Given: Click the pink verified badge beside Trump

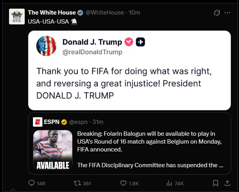Looking at the screenshot, I should (x=129, y=42).
